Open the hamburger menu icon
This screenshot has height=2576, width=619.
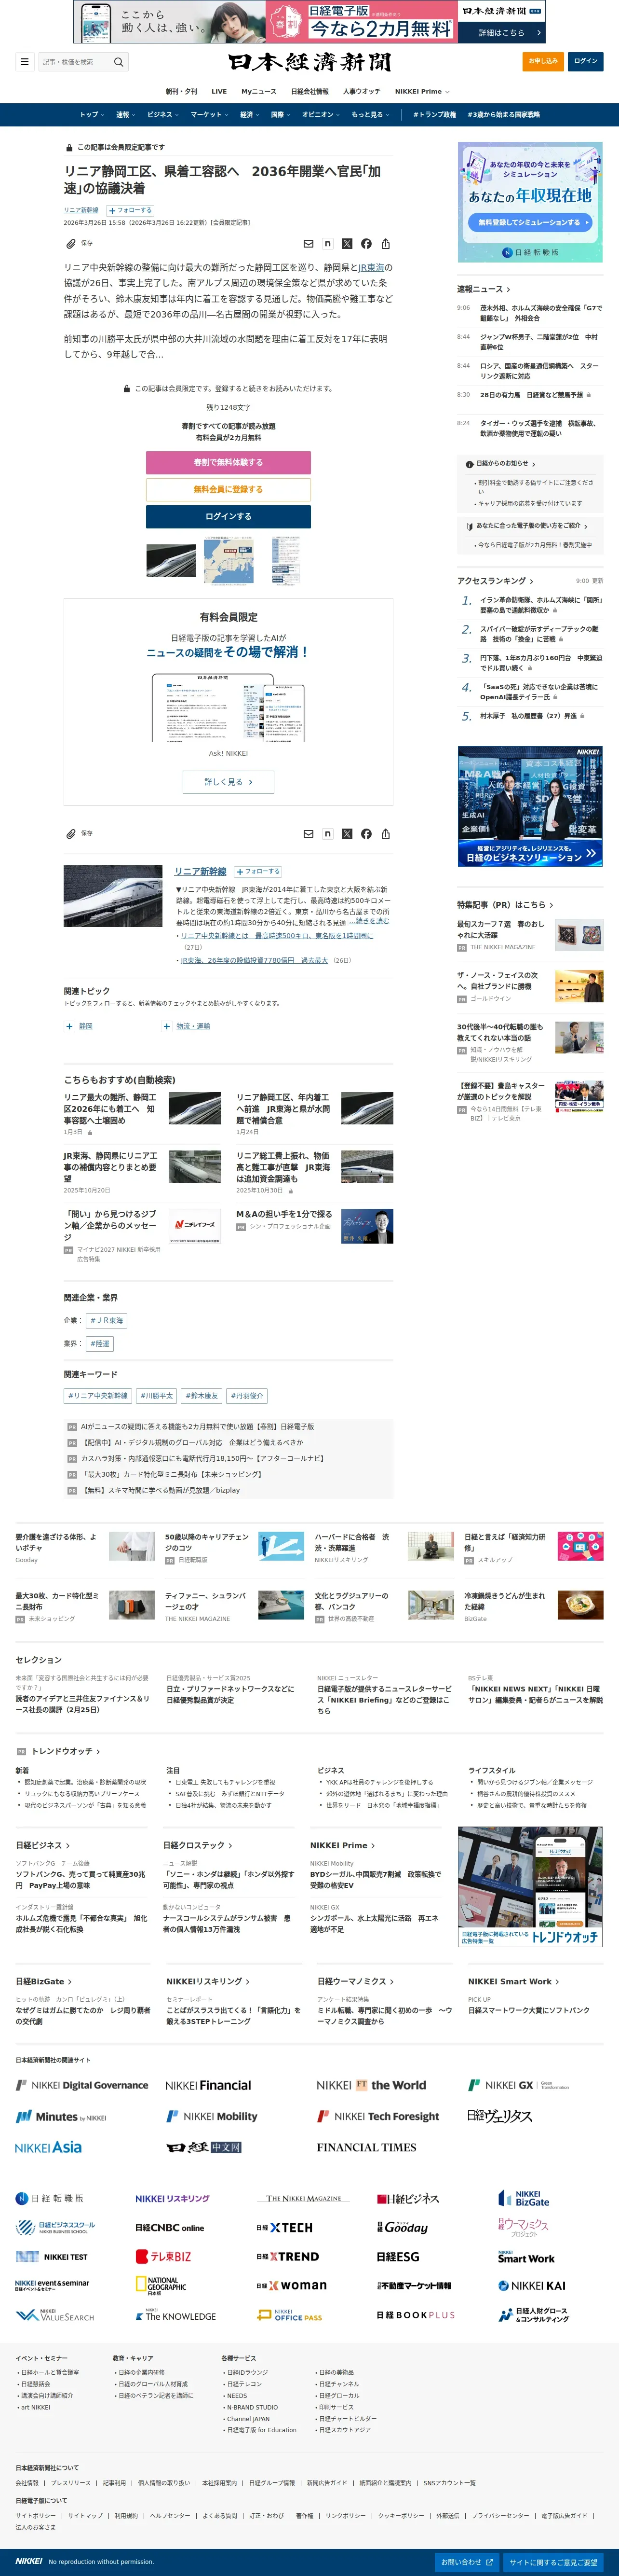(x=24, y=62)
